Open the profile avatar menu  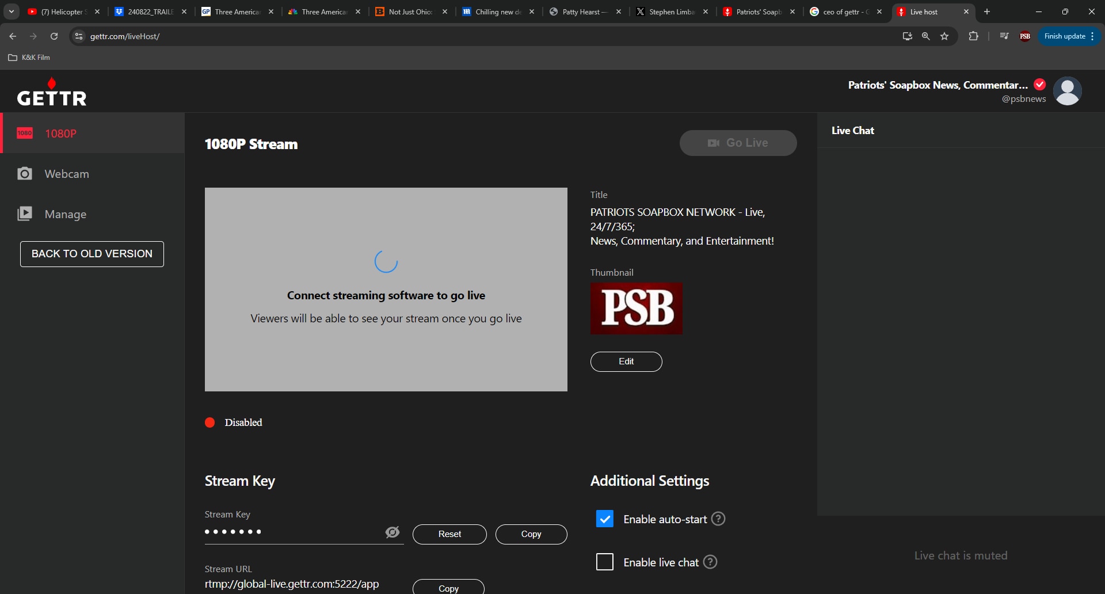(x=1068, y=91)
